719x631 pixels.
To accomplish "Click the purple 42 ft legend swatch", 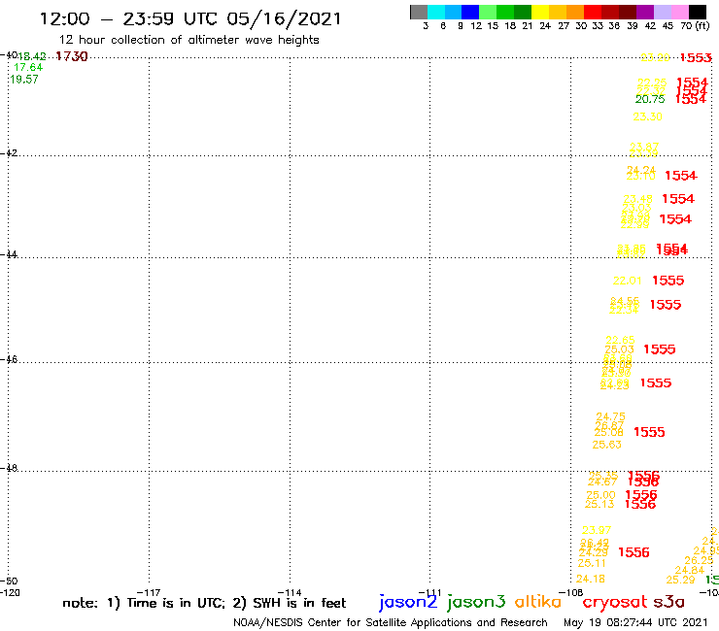I will (645, 12).
